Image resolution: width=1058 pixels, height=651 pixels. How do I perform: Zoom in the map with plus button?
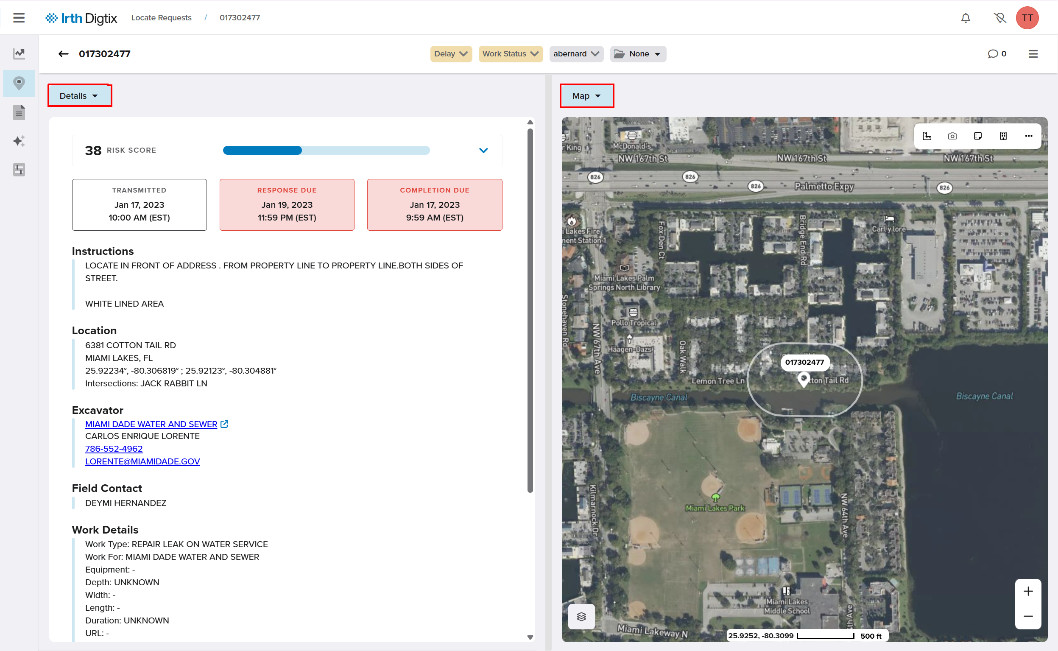[x=1028, y=591]
